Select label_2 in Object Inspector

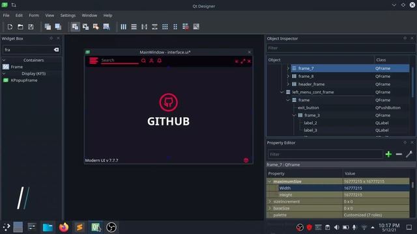click(x=310, y=123)
